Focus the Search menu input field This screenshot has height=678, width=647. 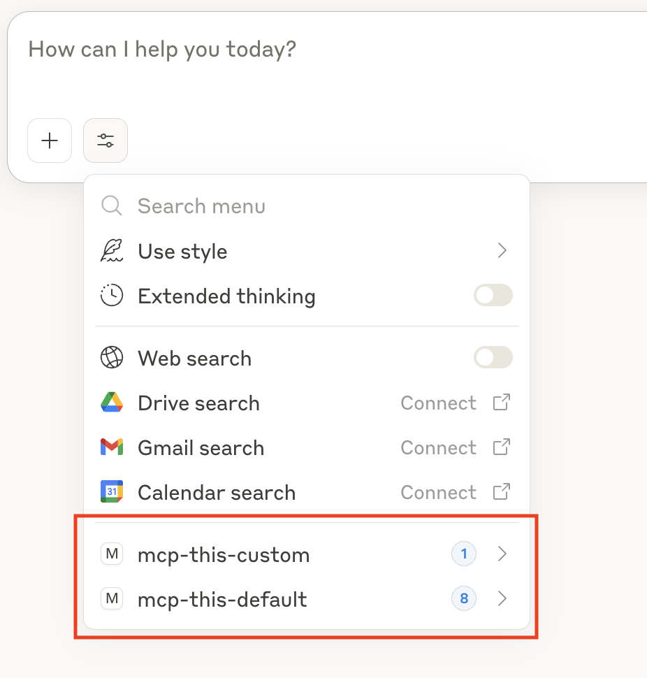[307, 205]
